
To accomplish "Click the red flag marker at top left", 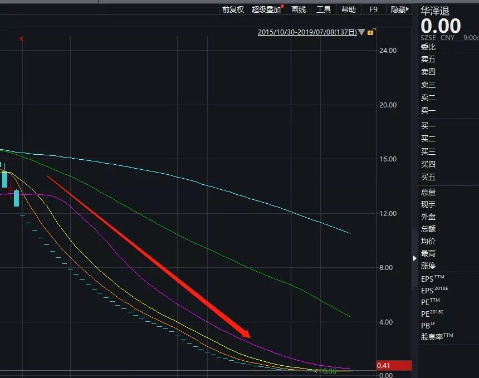I will point(21,39).
